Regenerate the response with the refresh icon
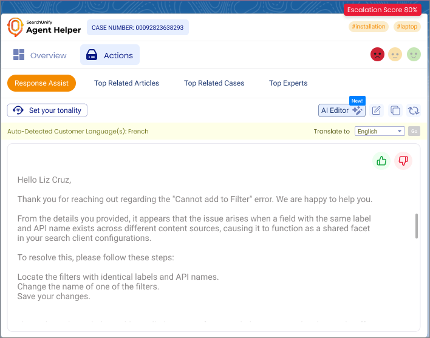 [x=414, y=110]
